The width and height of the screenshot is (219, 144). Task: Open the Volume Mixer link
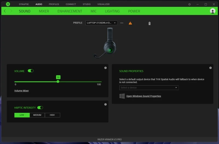(x=21, y=91)
